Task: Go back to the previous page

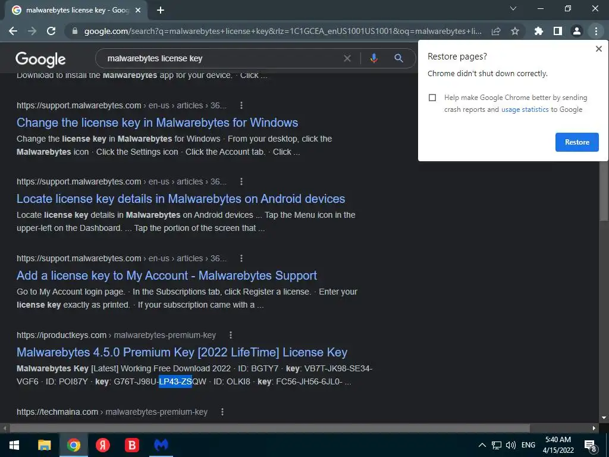Action: click(13, 31)
